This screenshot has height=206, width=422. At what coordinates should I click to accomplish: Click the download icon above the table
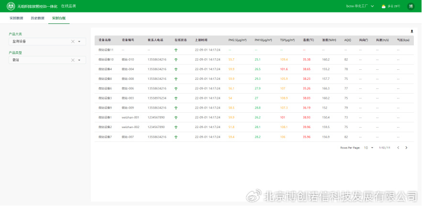(x=411, y=31)
